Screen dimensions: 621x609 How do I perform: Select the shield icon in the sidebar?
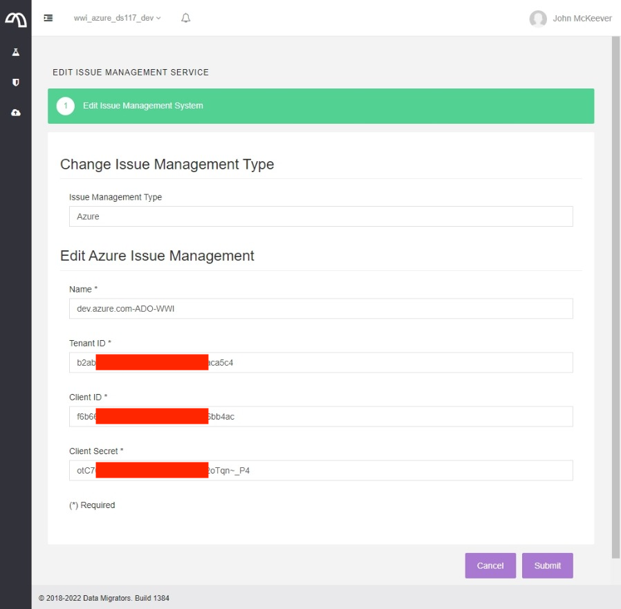coord(15,82)
